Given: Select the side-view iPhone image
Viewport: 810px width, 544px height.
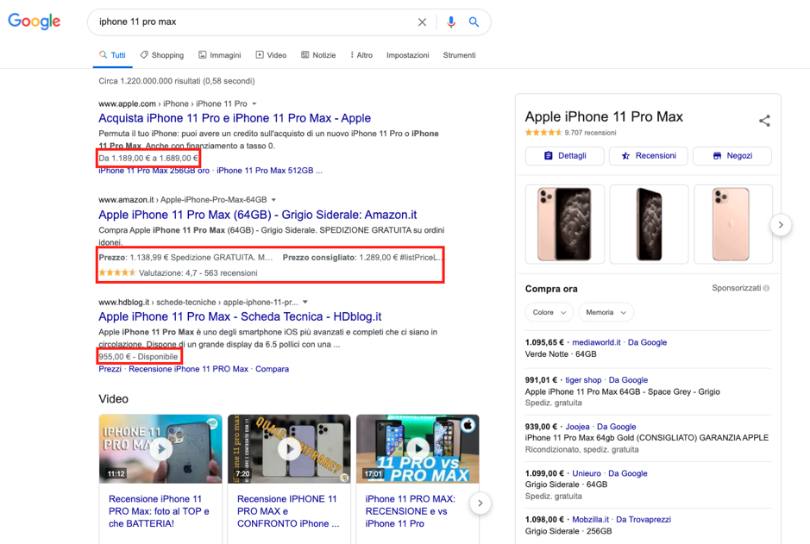Looking at the screenshot, I should [x=649, y=224].
